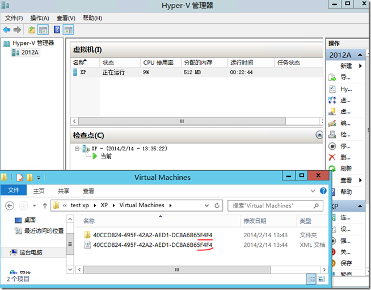Go back using Hyper-V toolbar back arrow
Image resolution: width=371 pixels, height=290 pixels.
tap(7, 30)
